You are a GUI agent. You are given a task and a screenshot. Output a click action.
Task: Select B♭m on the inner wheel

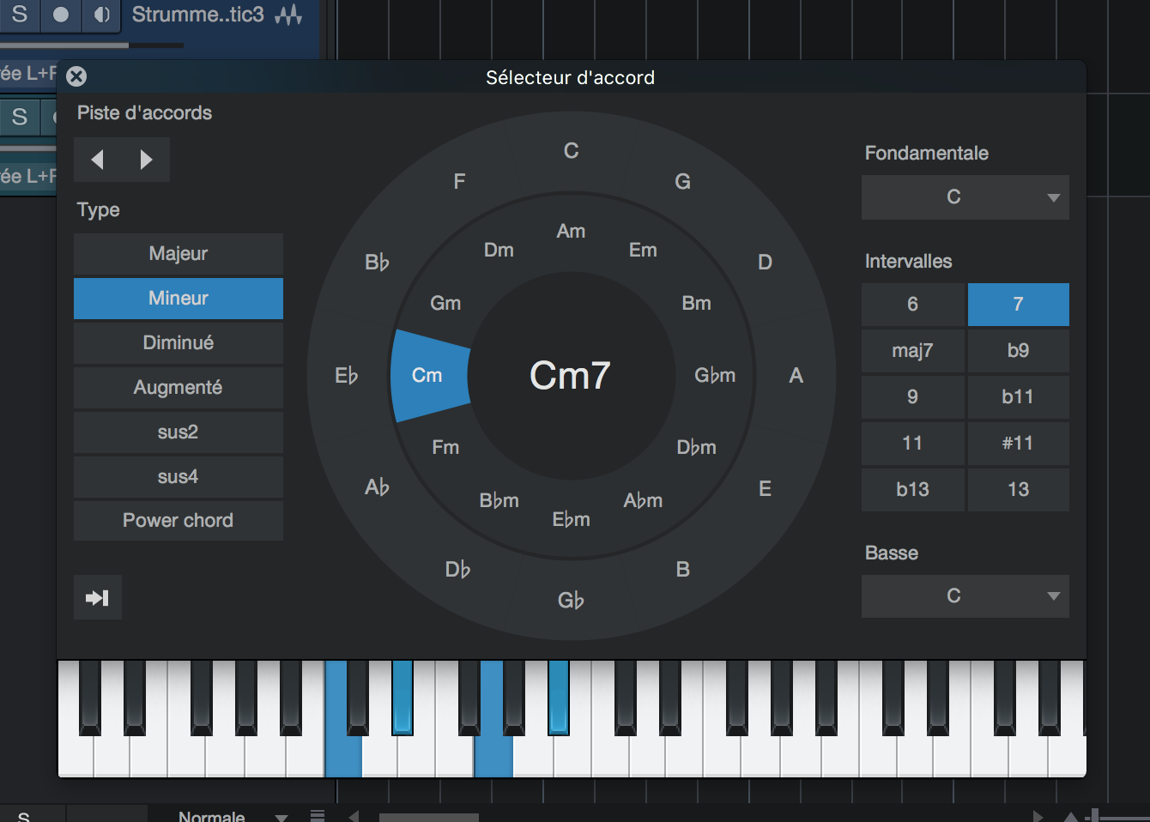(x=499, y=500)
